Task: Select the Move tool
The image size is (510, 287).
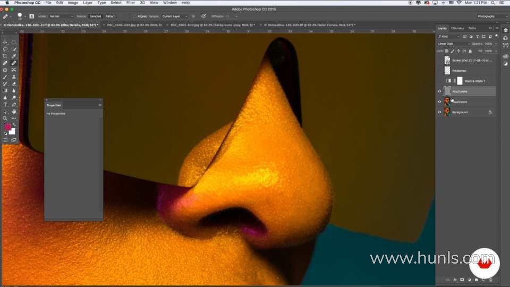Action: click(5, 42)
